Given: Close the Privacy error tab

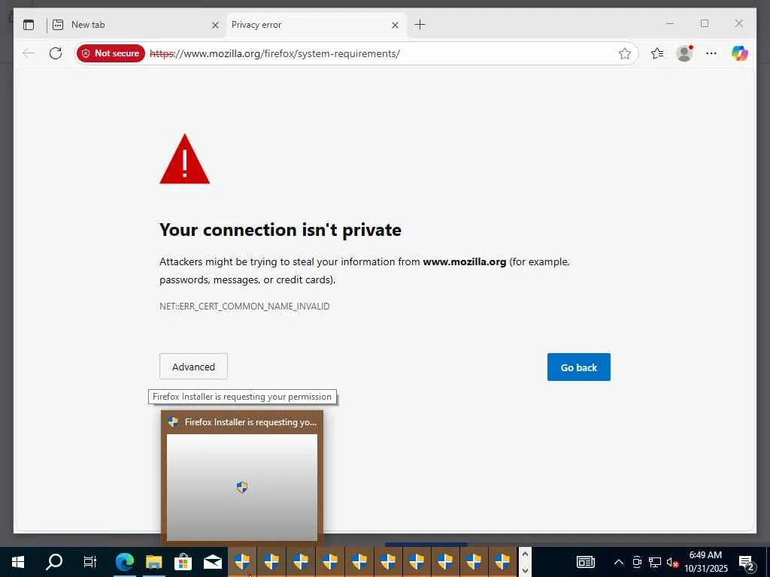Looking at the screenshot, I should pos(395,25).
